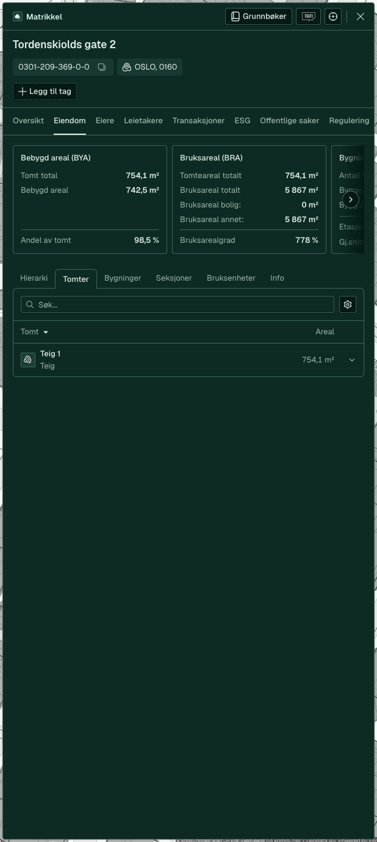
Task: Open the Regulering tab
Action: pyautogui.click(x=349, y=121)
